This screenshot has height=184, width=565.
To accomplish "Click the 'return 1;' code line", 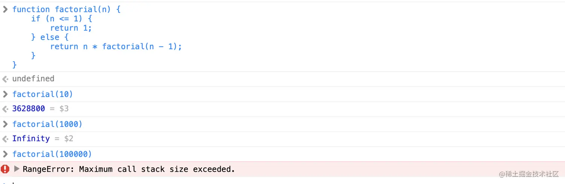I will pyautogui.click(x=71, y=28).
